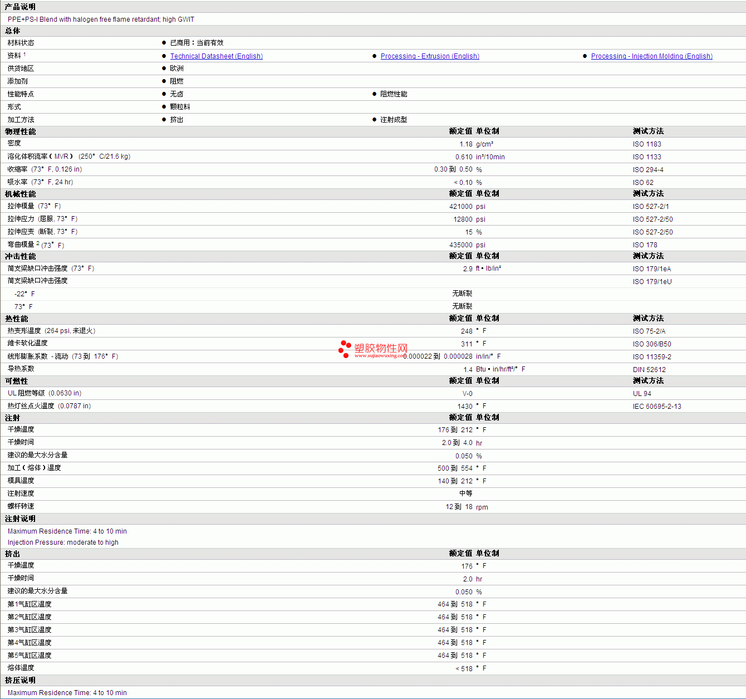
Task: Click the ISO 1183 test method for density
Action: (647, 144)
